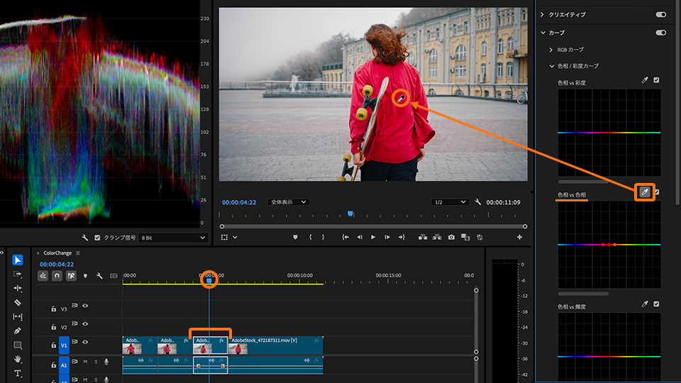This screenshot has height=383, width=681.
Task: Select the Razor tool in the toolbar
Action: click(x=18, y=302)
